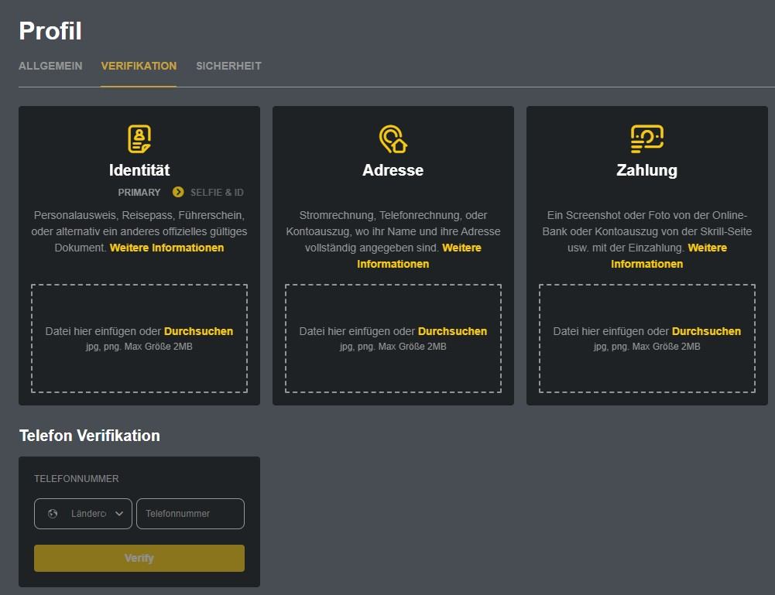Click the Zahlung payment icon

[646, 139]
